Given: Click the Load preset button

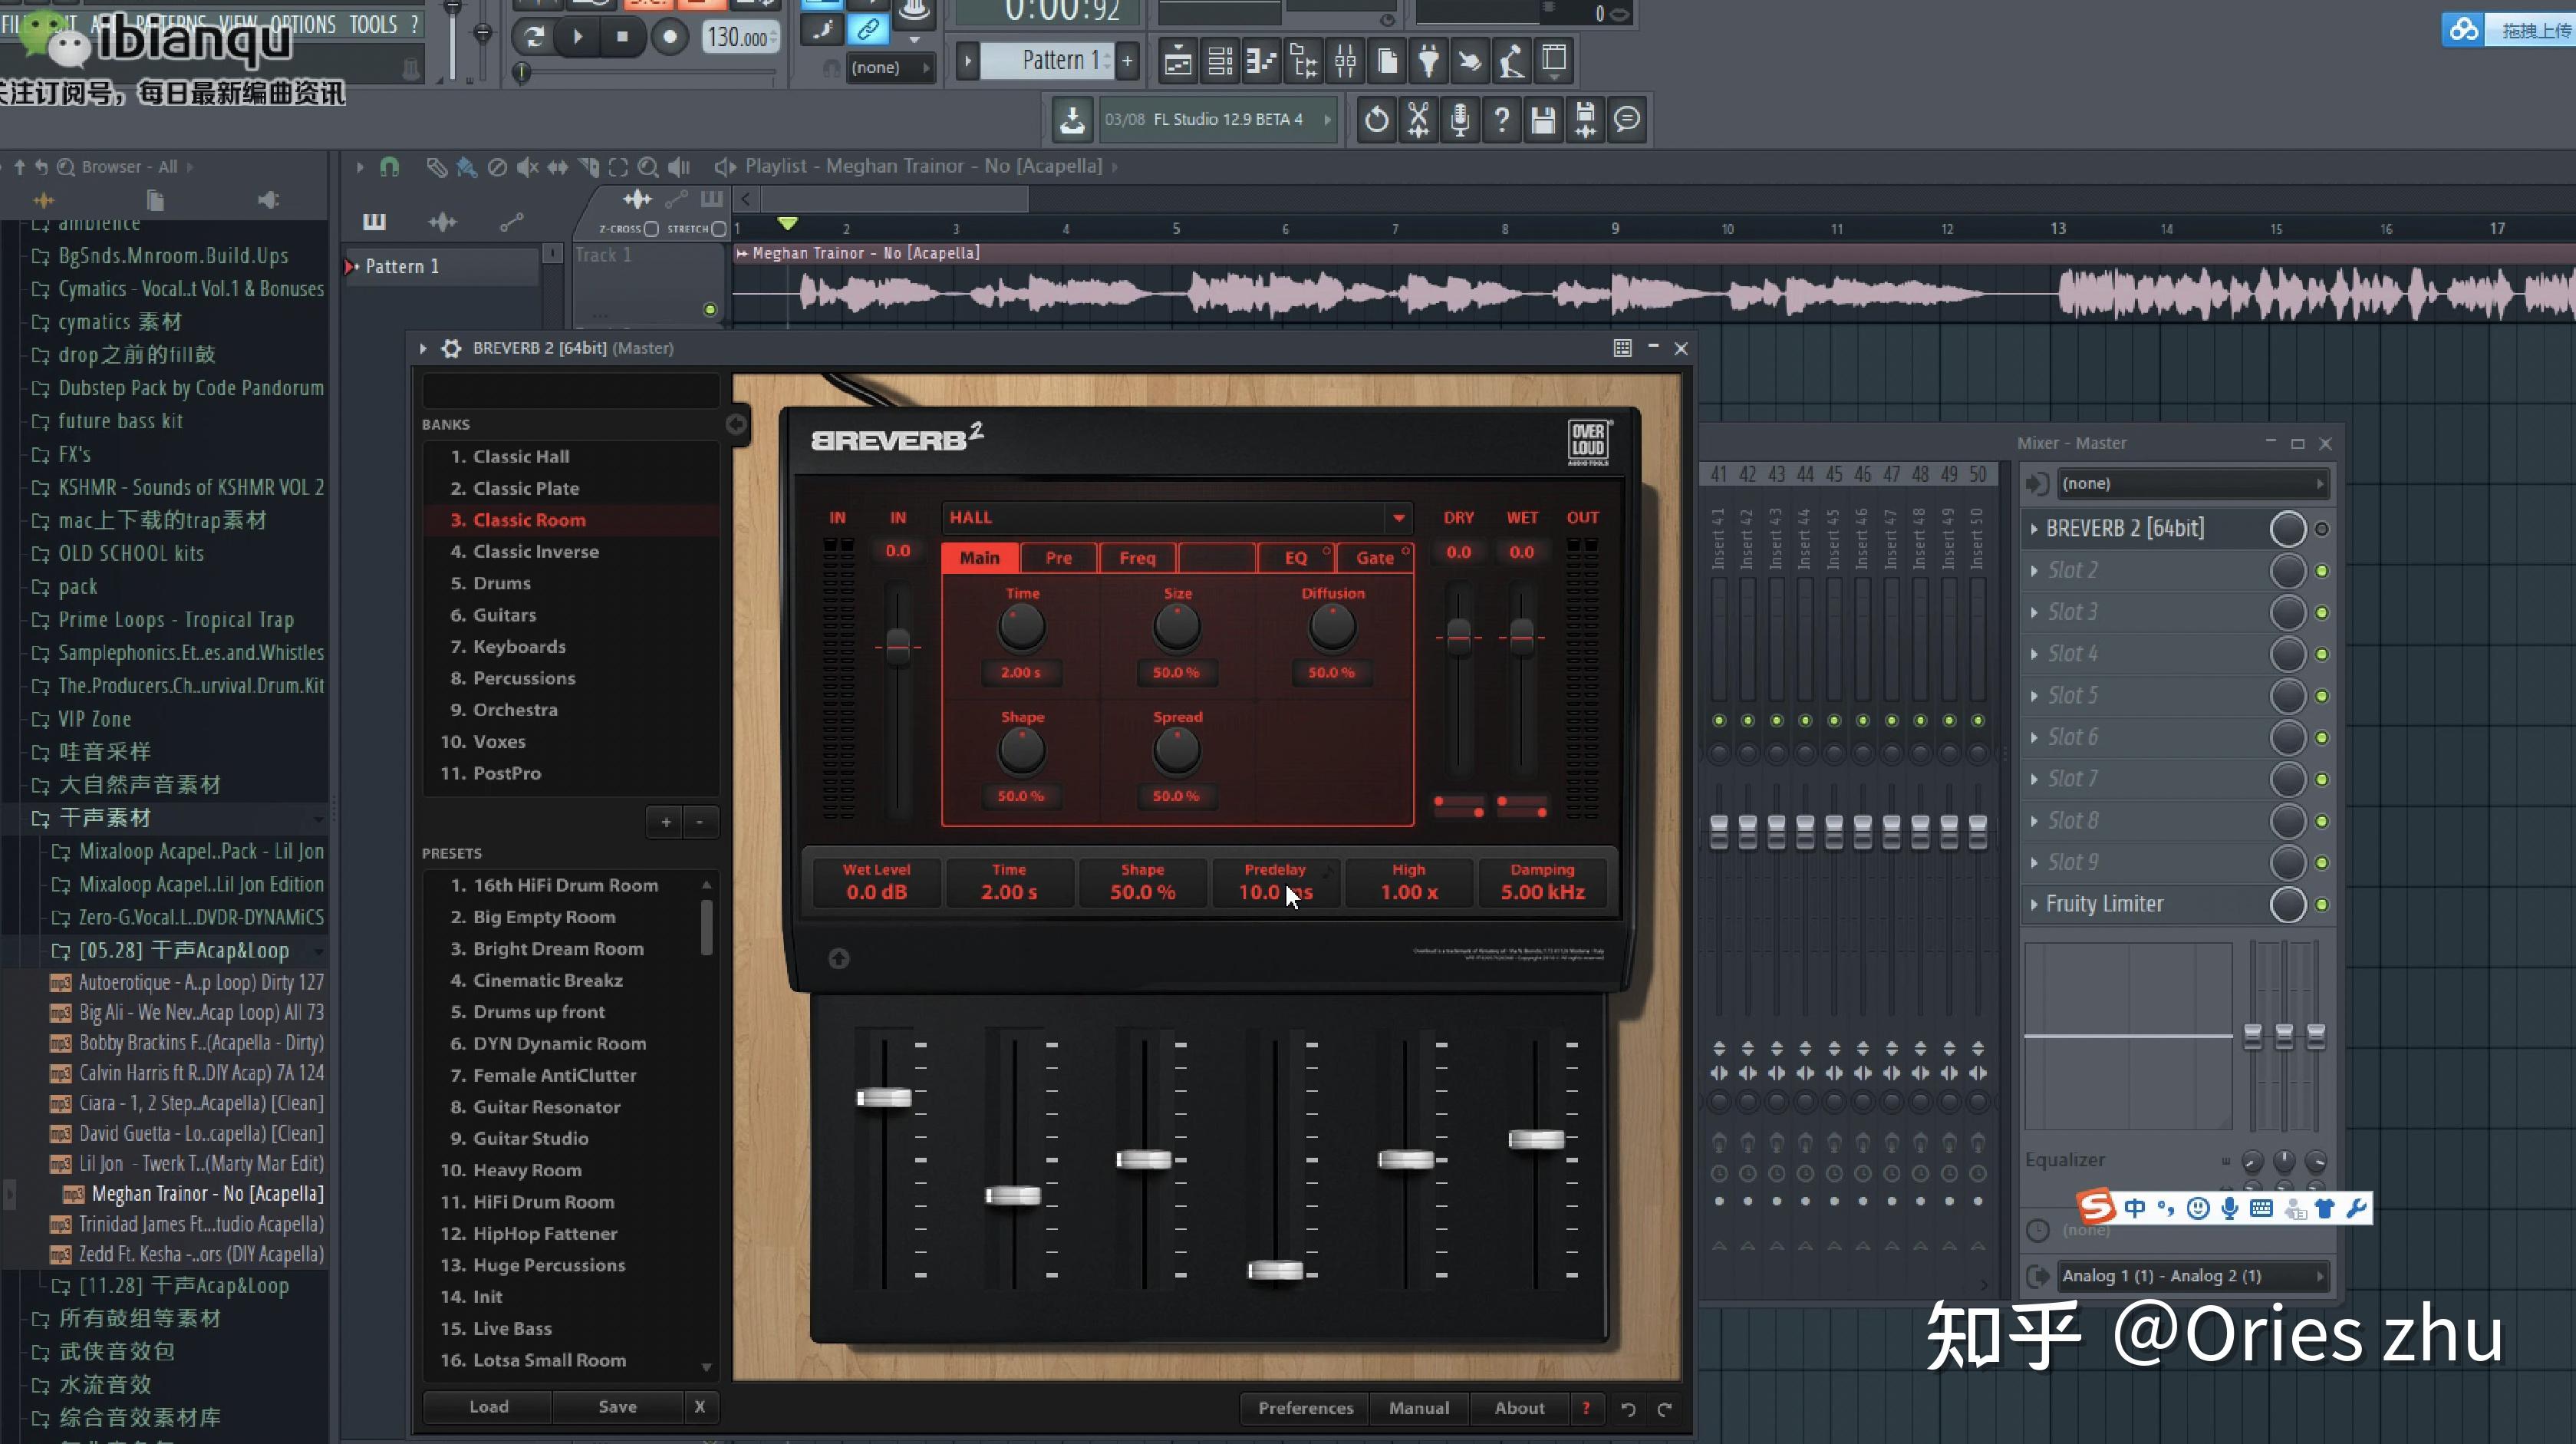Looking at the screenshot, I should pos(488,1407).
